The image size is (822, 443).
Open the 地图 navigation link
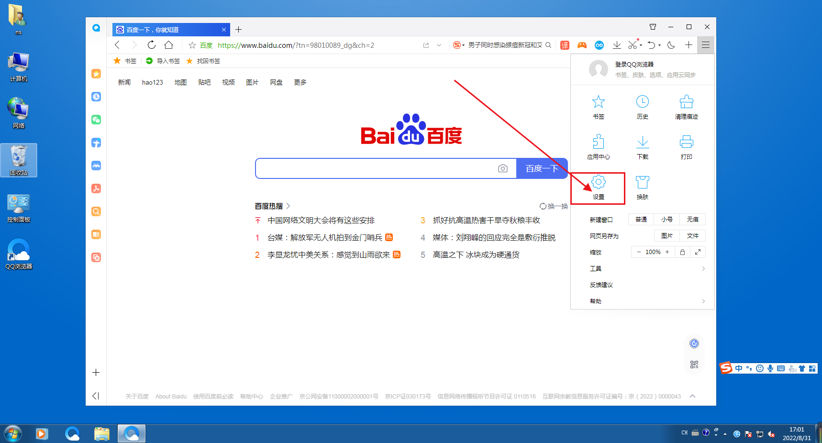coord(180,82)
